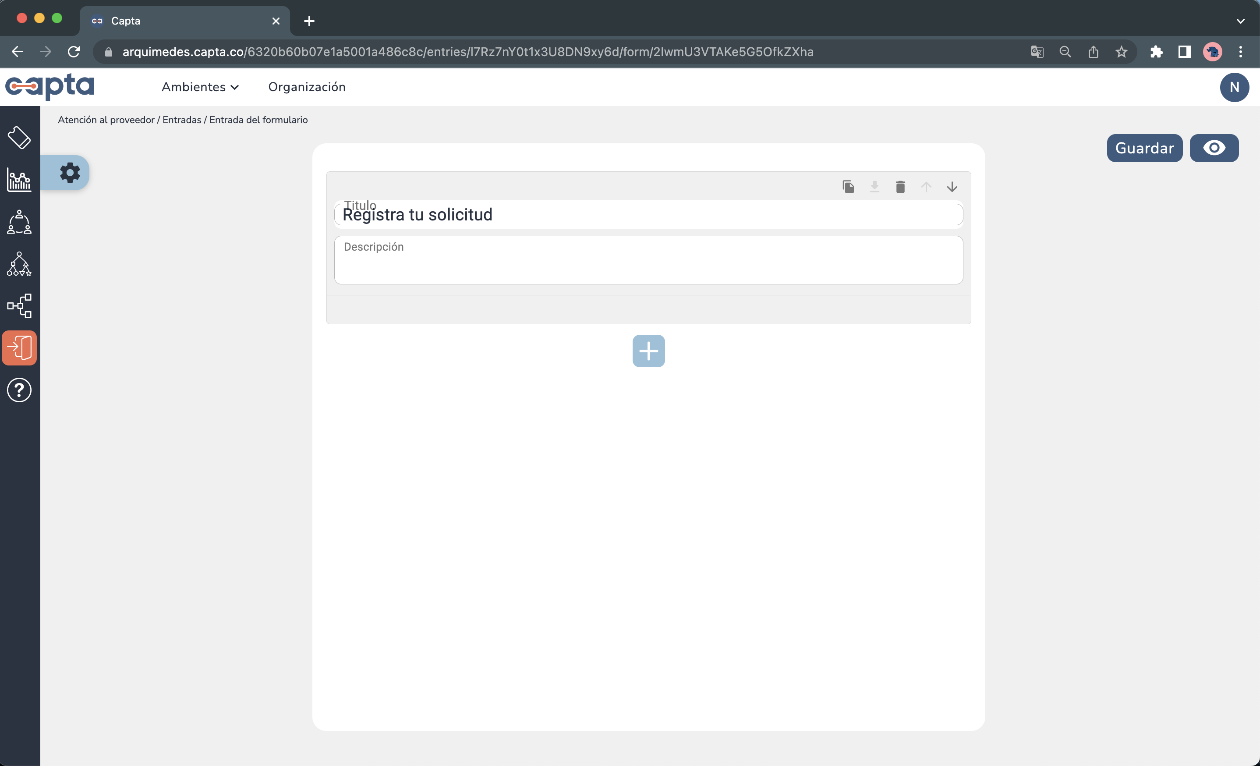Open form settings gear tab
This screenshot has height=766, width=1260.
point(70,173)
